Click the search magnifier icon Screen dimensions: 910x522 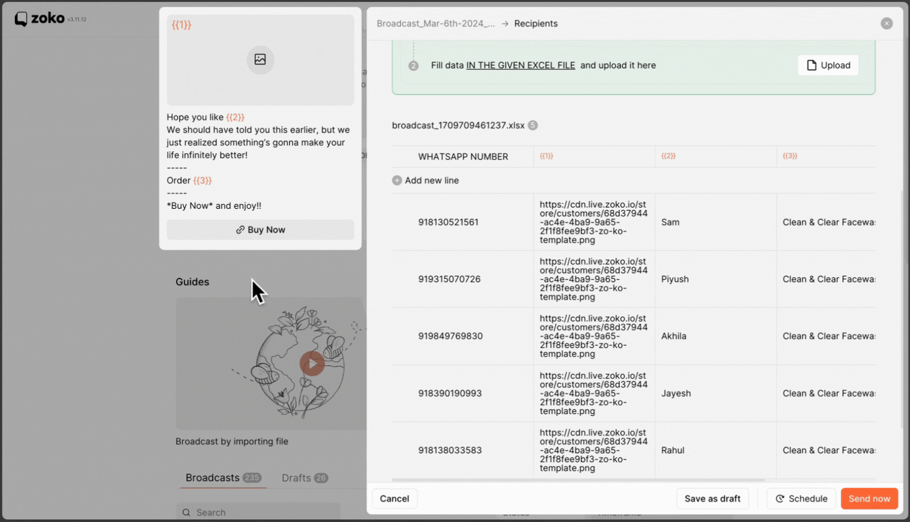click(x=186, y=512)
